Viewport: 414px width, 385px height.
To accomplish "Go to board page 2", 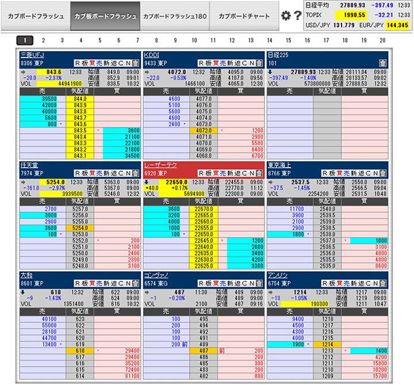I will pyautogui.click(x=43, y=40).
